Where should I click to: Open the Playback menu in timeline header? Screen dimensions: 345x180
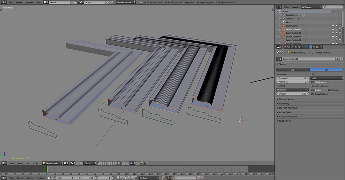[40, 178]
